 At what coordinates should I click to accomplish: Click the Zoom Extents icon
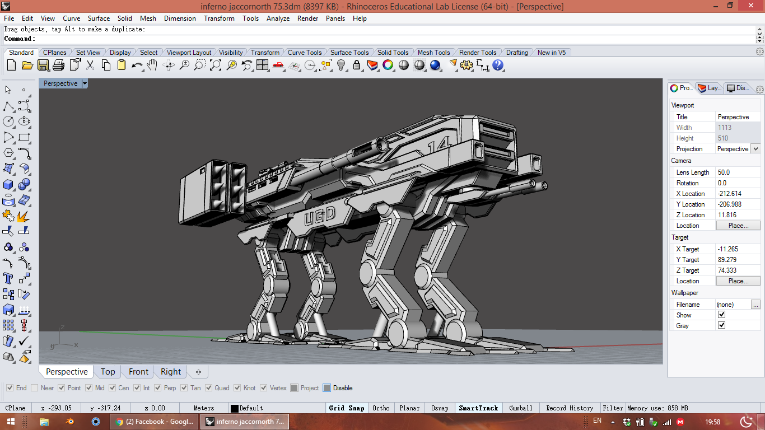pos(216,66)
